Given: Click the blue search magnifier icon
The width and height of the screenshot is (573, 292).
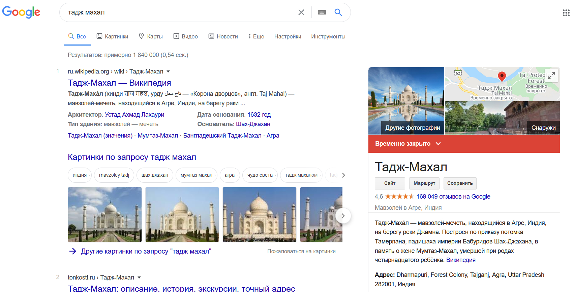Looking at the screenshot, I should point(338,12).
